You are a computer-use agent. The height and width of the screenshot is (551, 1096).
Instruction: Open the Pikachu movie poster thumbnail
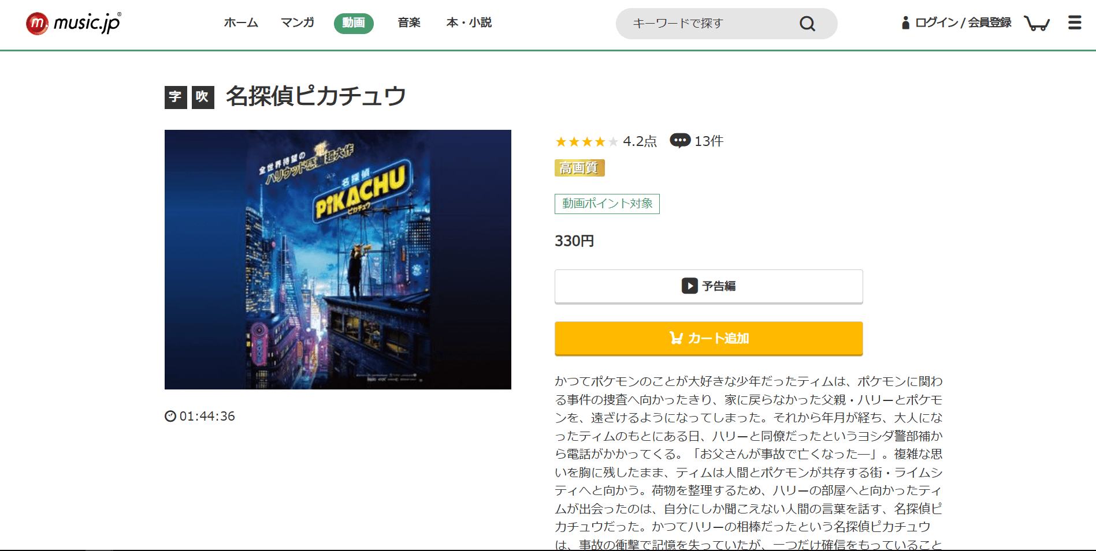pyautogui.click(x=338, y=260)
